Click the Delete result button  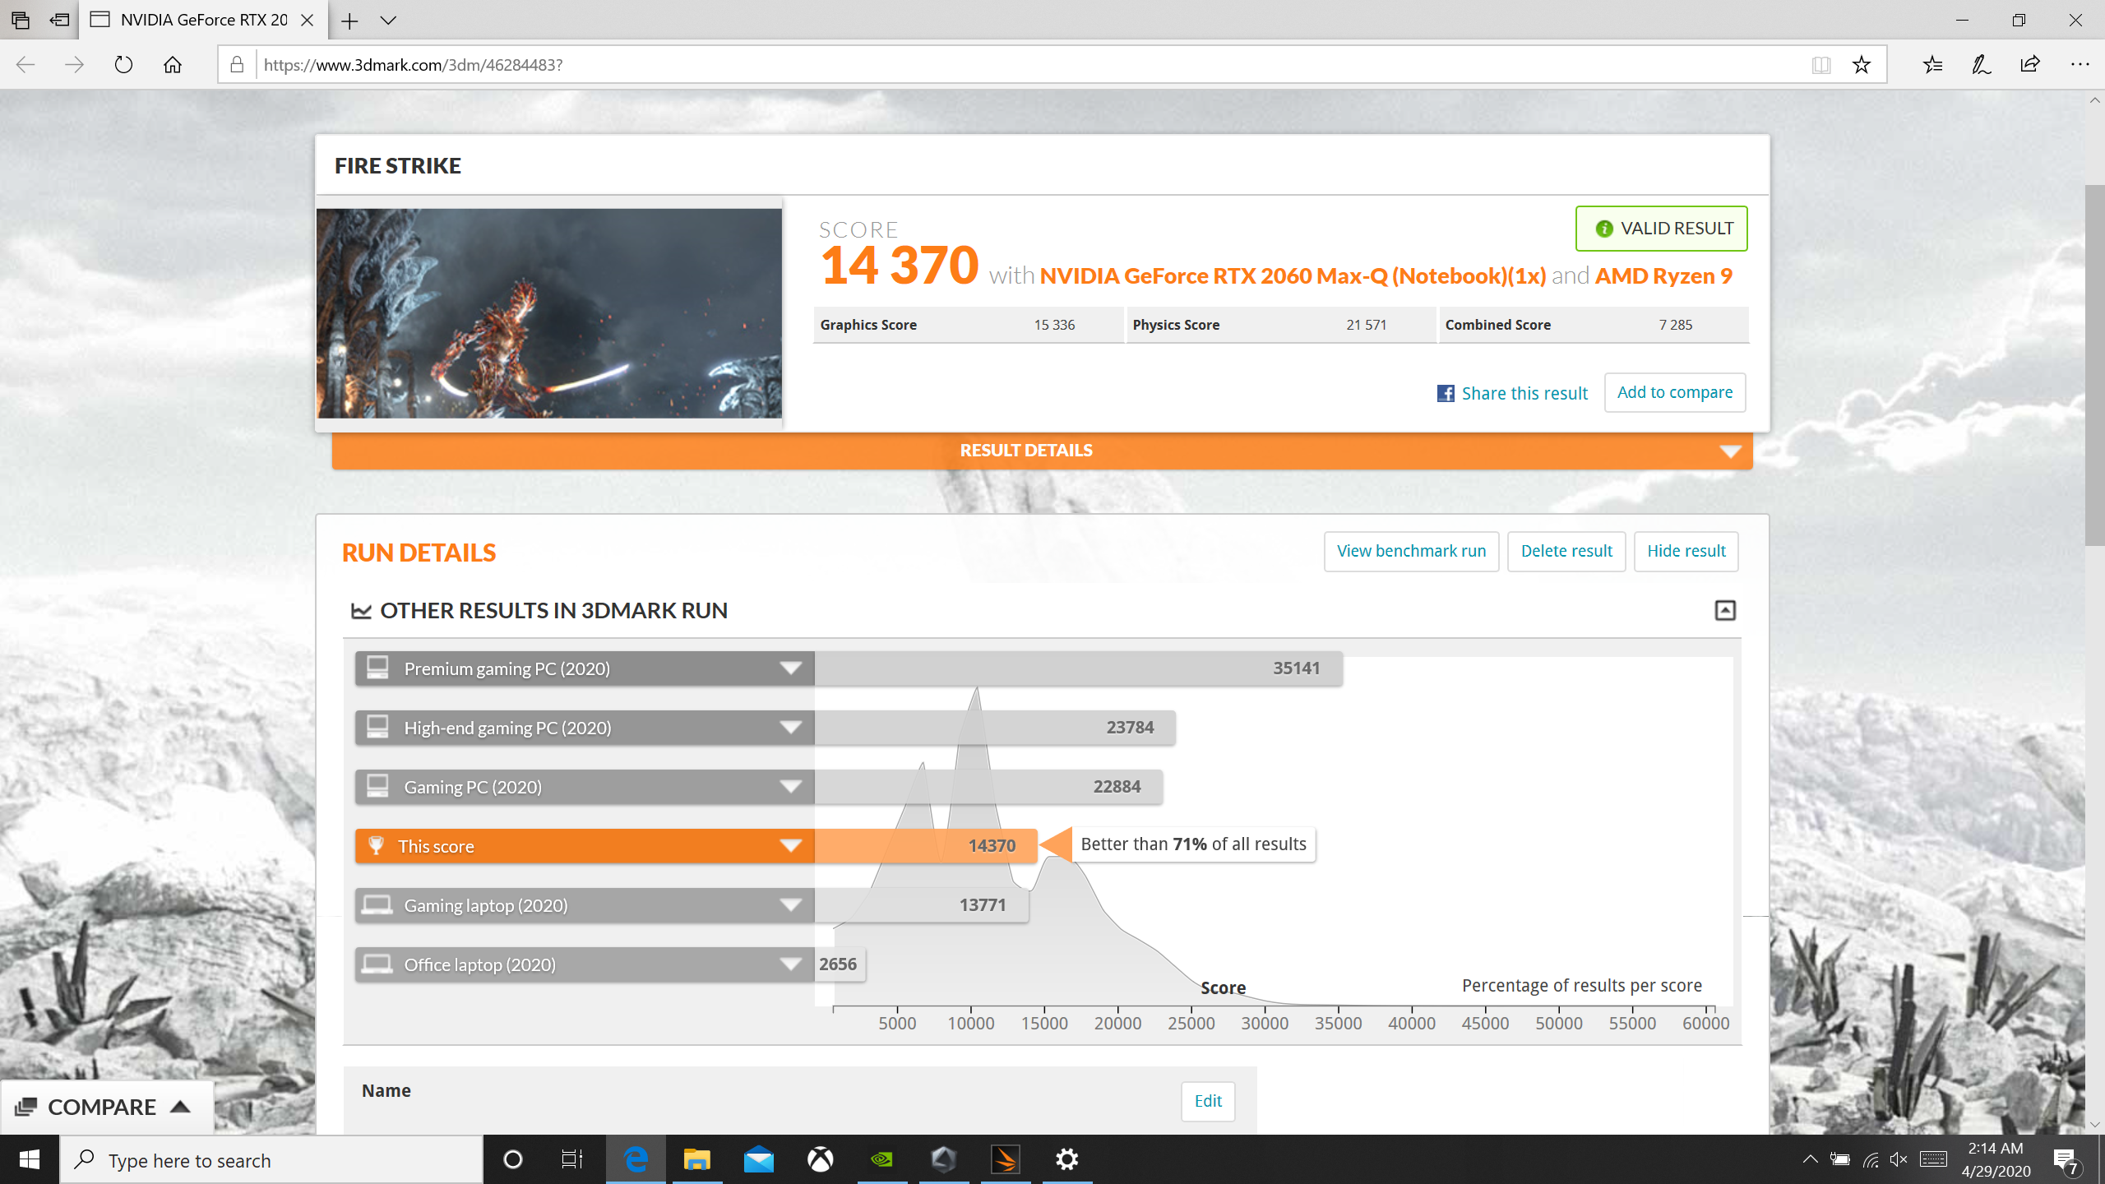1566,551
